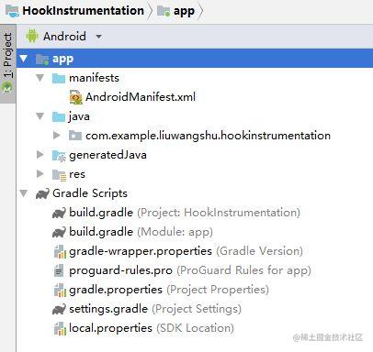Open AndroidManifest.xml file name
The image size is (373, 352).
pos(141,97)
